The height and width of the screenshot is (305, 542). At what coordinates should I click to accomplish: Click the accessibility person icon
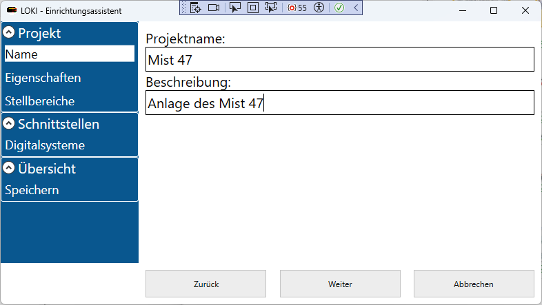point(318,8)
